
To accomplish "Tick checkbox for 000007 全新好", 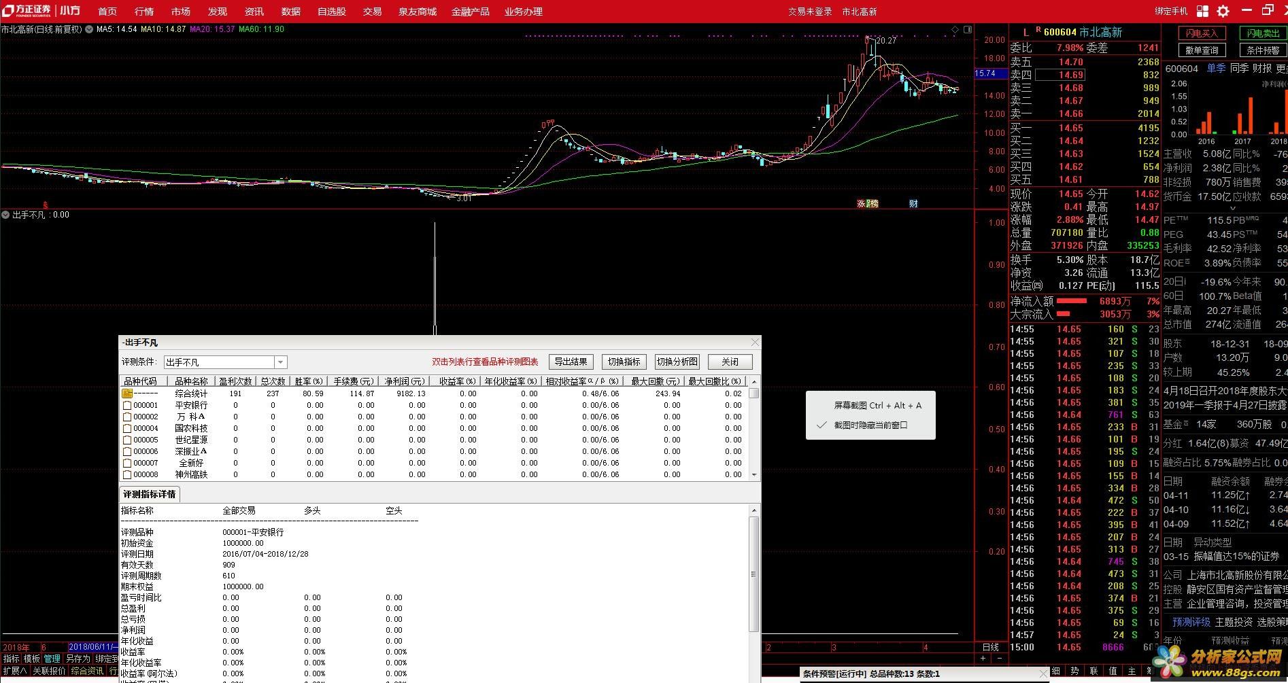I will click(126, 463).
